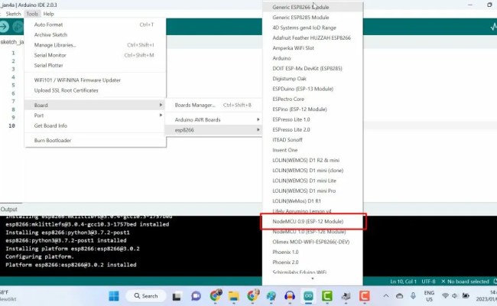Select NodeMCU 0.9 (ESP-12 Module)
Viewport: 497px width, 306px height.
click(313, 221)
